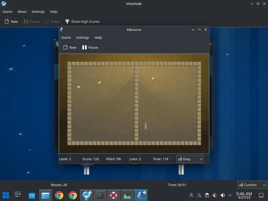Image resolution: width=268 pixels, height=201 pixels.
Task: Click Solve in the KNetWalk toolbar
Action: 52,21
